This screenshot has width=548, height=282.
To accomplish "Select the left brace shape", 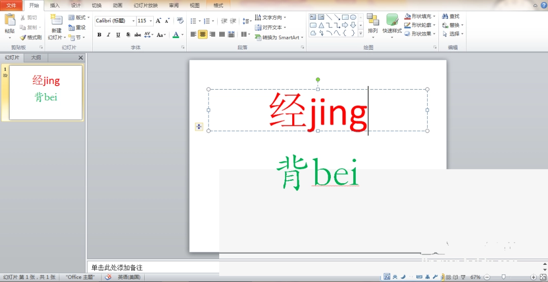I will click(345, 33).
